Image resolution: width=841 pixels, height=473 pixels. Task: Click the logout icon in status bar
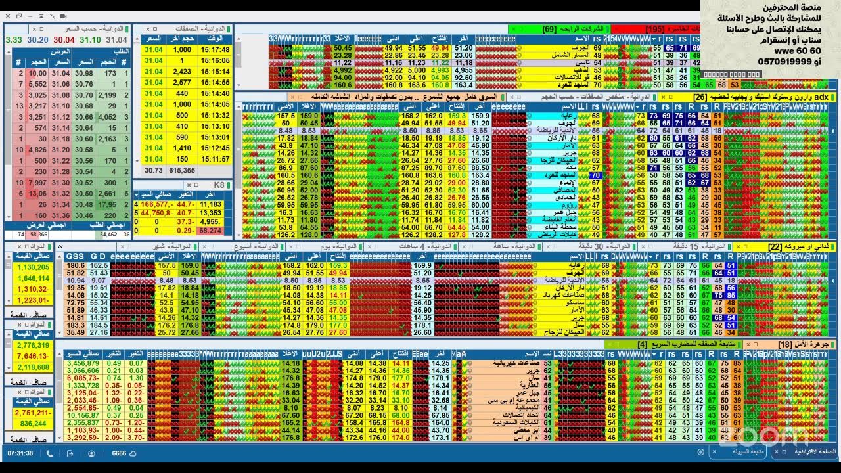[70, 453]
